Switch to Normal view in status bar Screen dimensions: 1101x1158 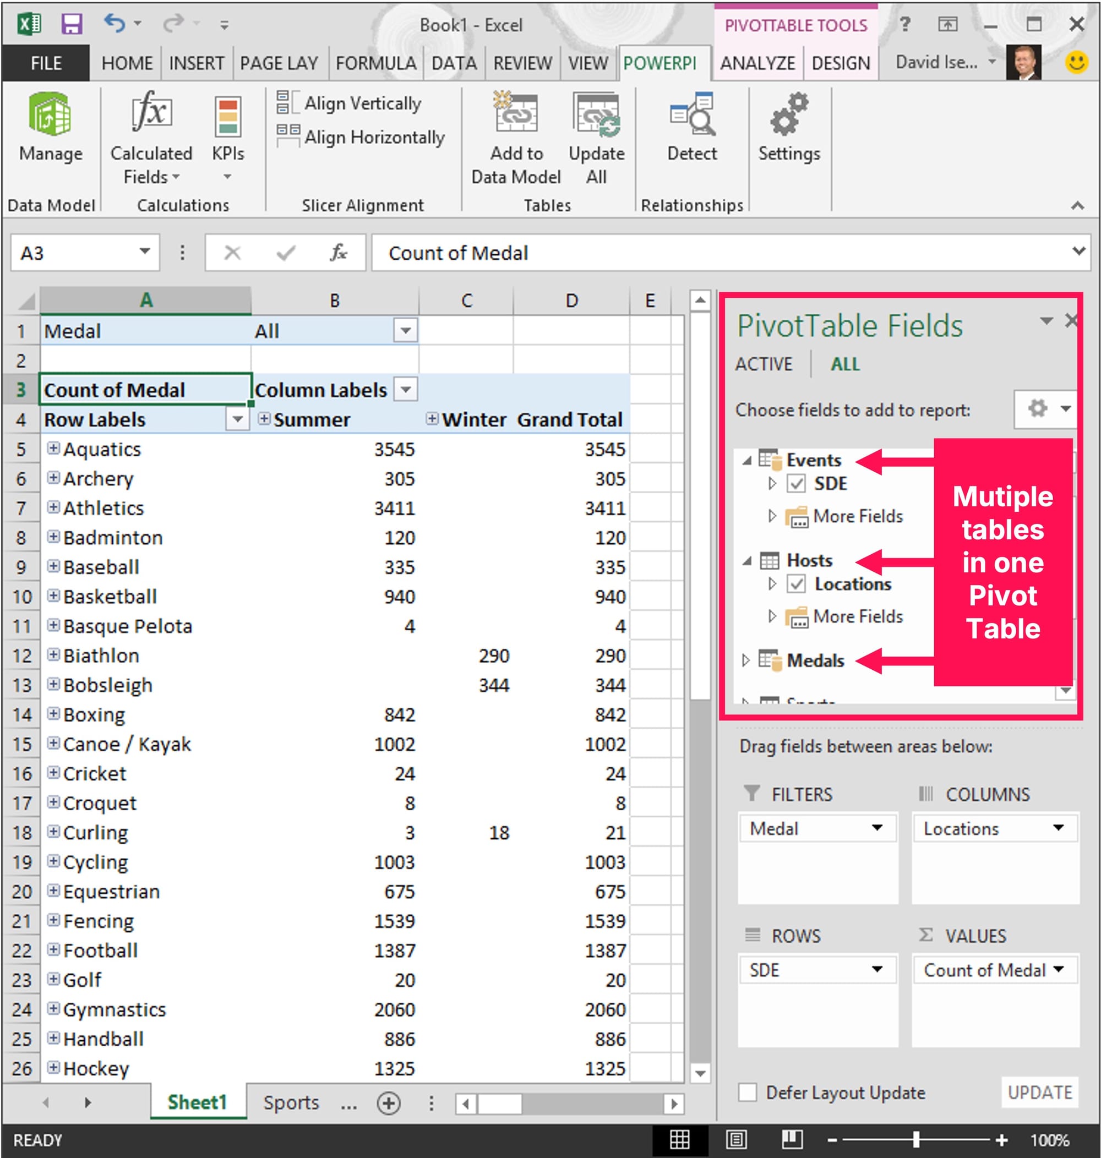tap(679, 1140)
